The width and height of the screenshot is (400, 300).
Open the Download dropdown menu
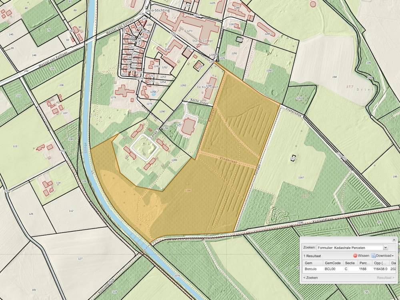pos(383,256)
